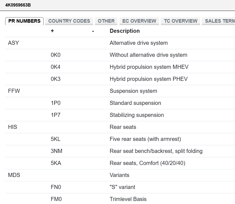Click Trimlevel Basis description

point(128,199)
